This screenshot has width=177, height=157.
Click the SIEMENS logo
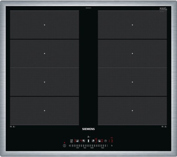(88, 129)
